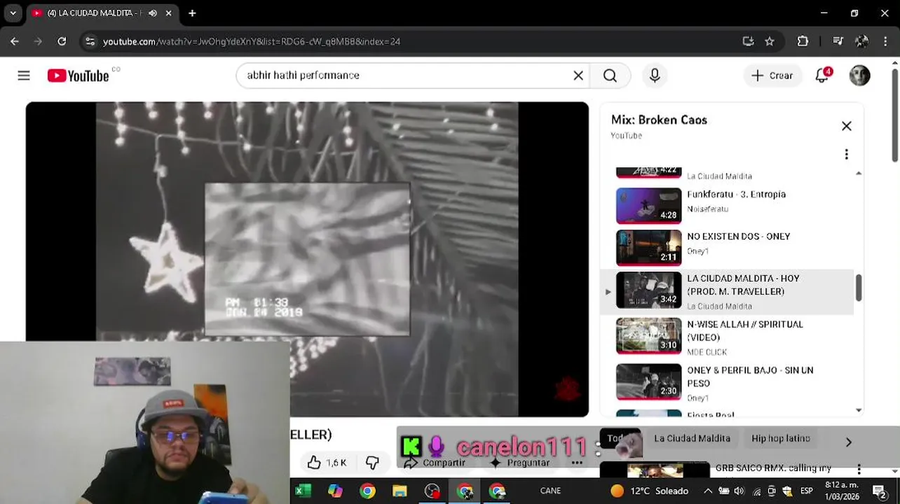
Task: Go back in browser history
Action: tap(15, 41)
